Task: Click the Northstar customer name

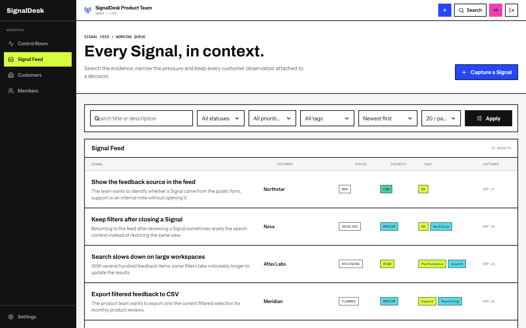Action: pyautogui.click(x=274, y=189)
